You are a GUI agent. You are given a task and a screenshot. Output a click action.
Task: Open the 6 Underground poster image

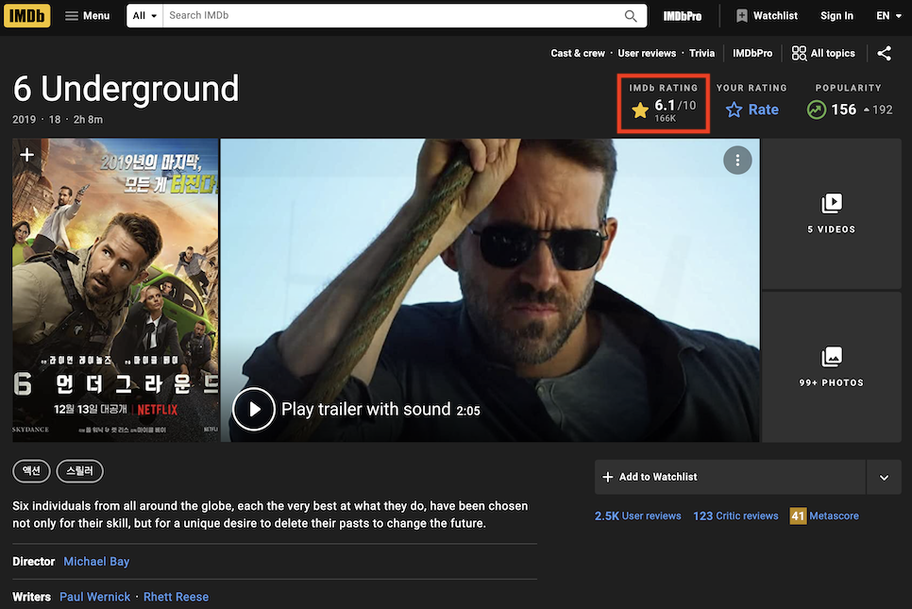click(116, 290)
